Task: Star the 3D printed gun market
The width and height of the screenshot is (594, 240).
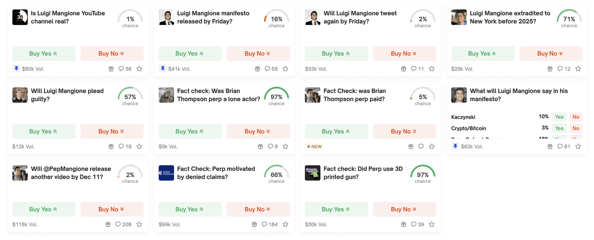Action: pos(432,224)
